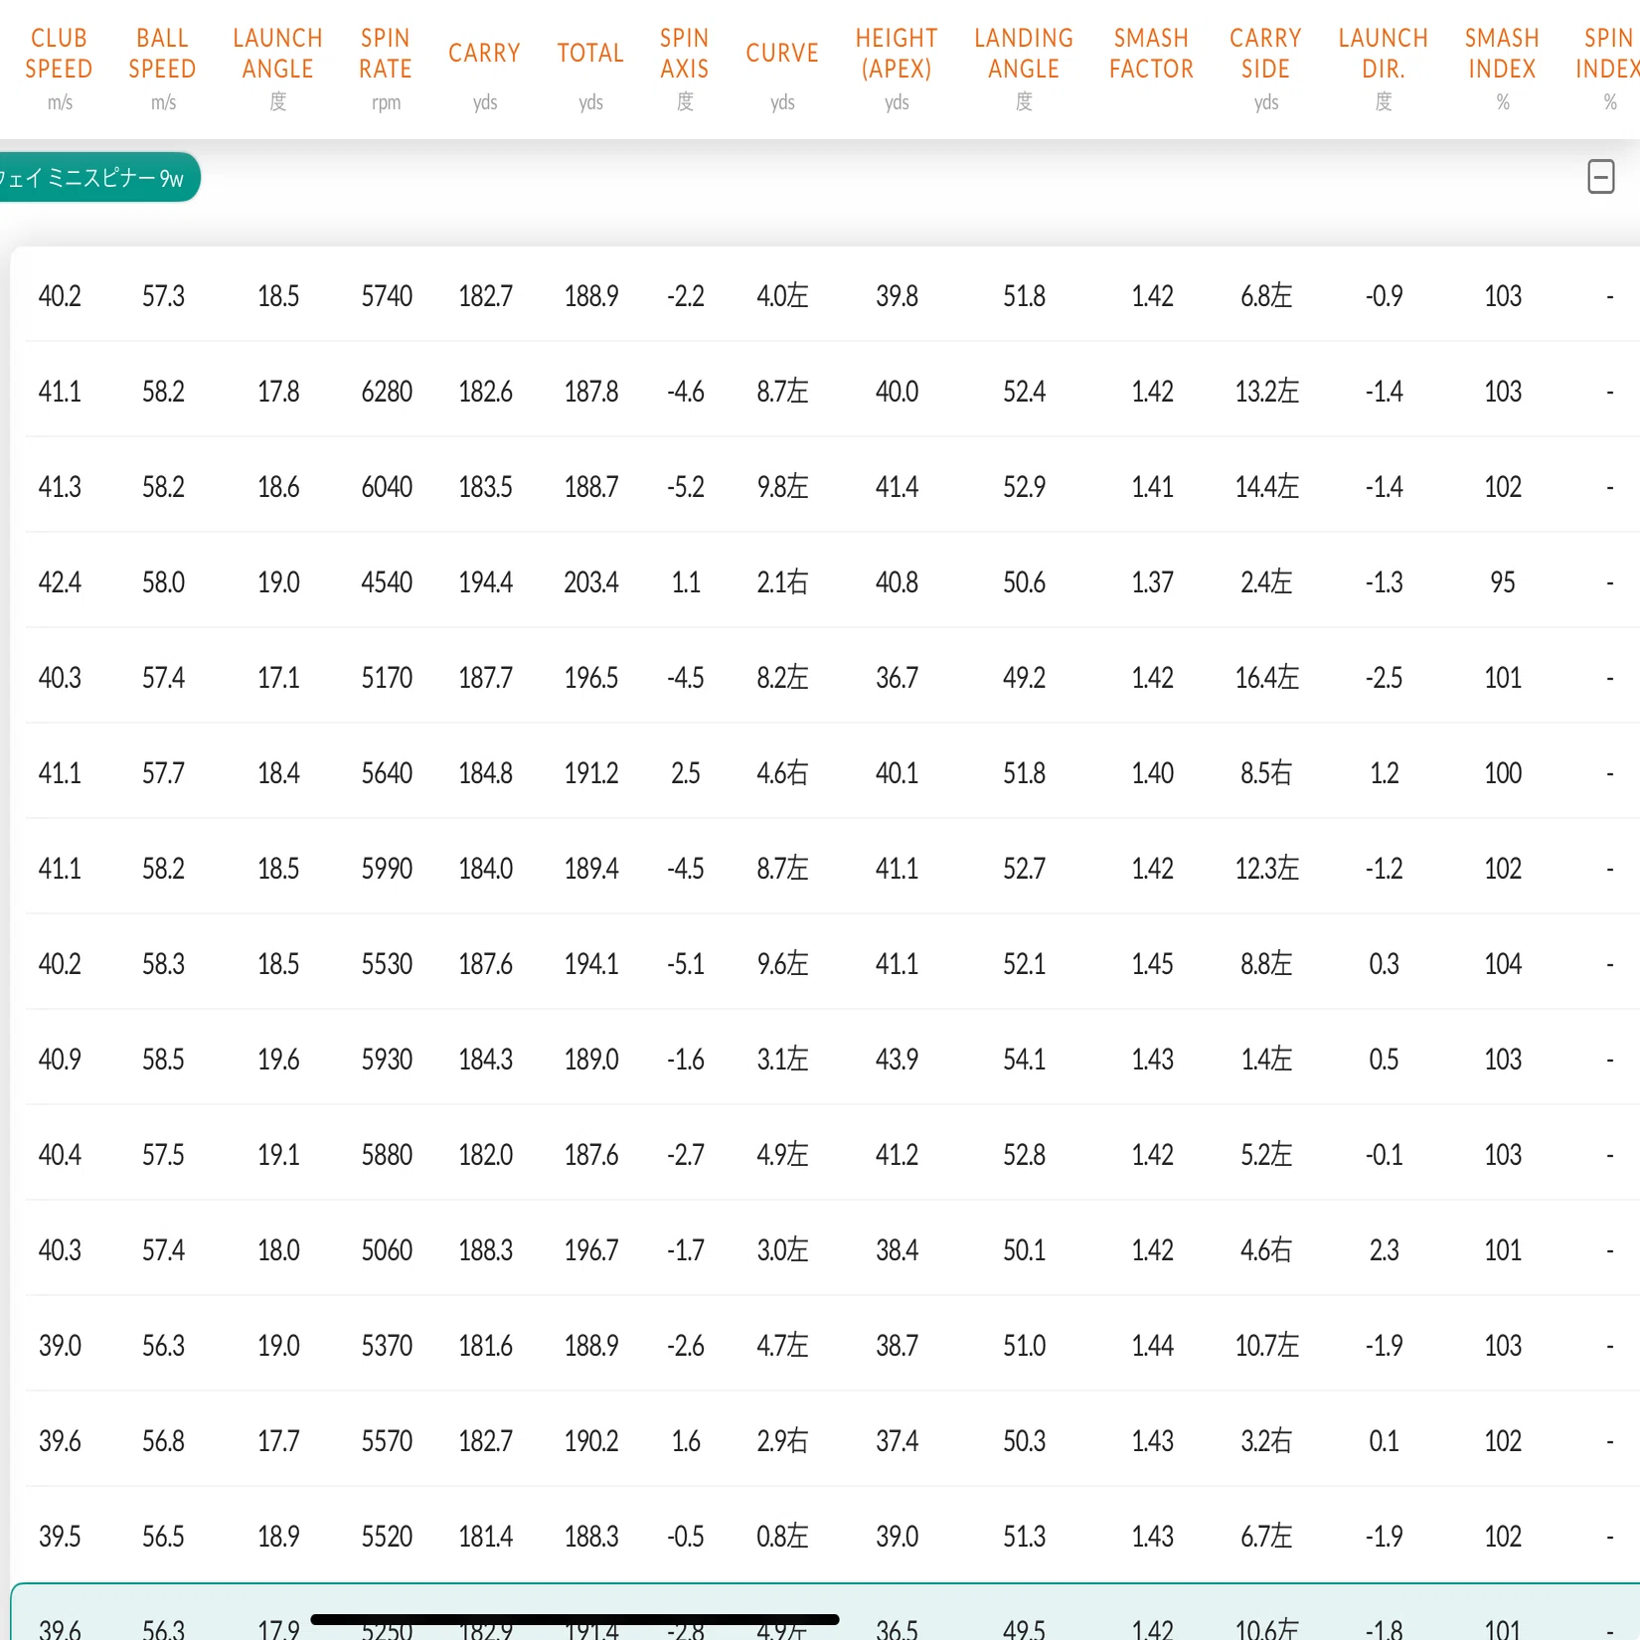The height and width of the screenshot is (1640, 1640).
Task: Select carry value 183.5
Action: point(485,487)
